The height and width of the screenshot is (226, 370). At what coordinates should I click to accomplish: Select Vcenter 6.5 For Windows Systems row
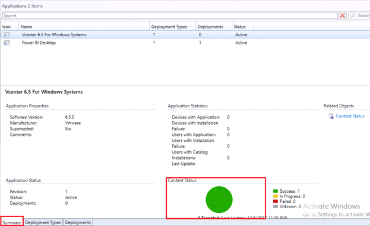[x=185, y=34]
